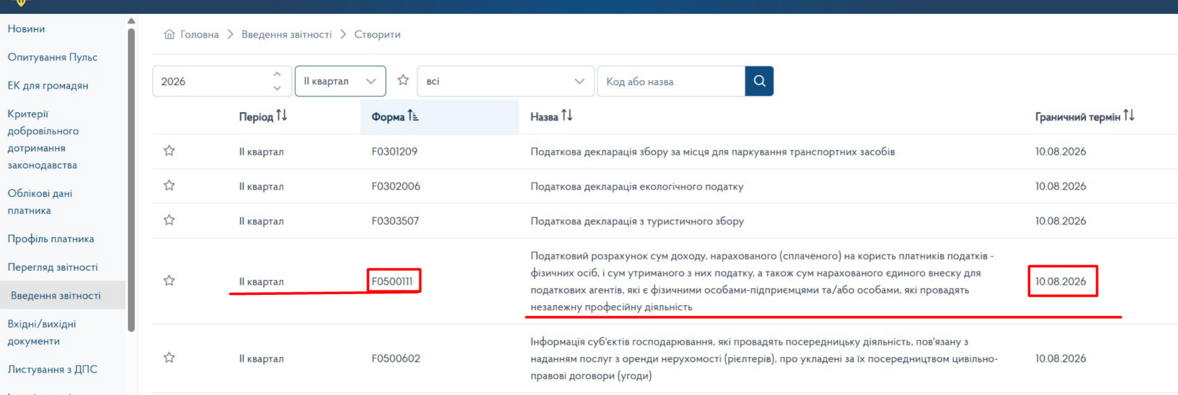Open Профіль платника menu item
The image size is (1178, 395).
tap(51, 239)
